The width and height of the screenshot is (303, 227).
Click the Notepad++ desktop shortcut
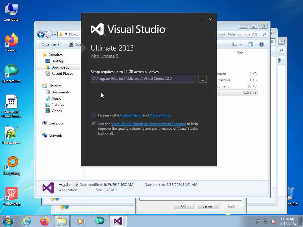click(12, 135)
